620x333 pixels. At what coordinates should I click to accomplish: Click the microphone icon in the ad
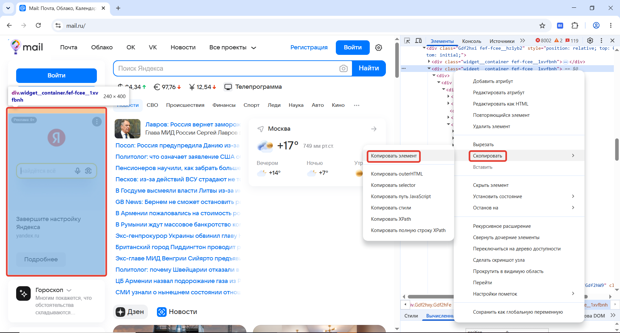[x=77, y=171]
